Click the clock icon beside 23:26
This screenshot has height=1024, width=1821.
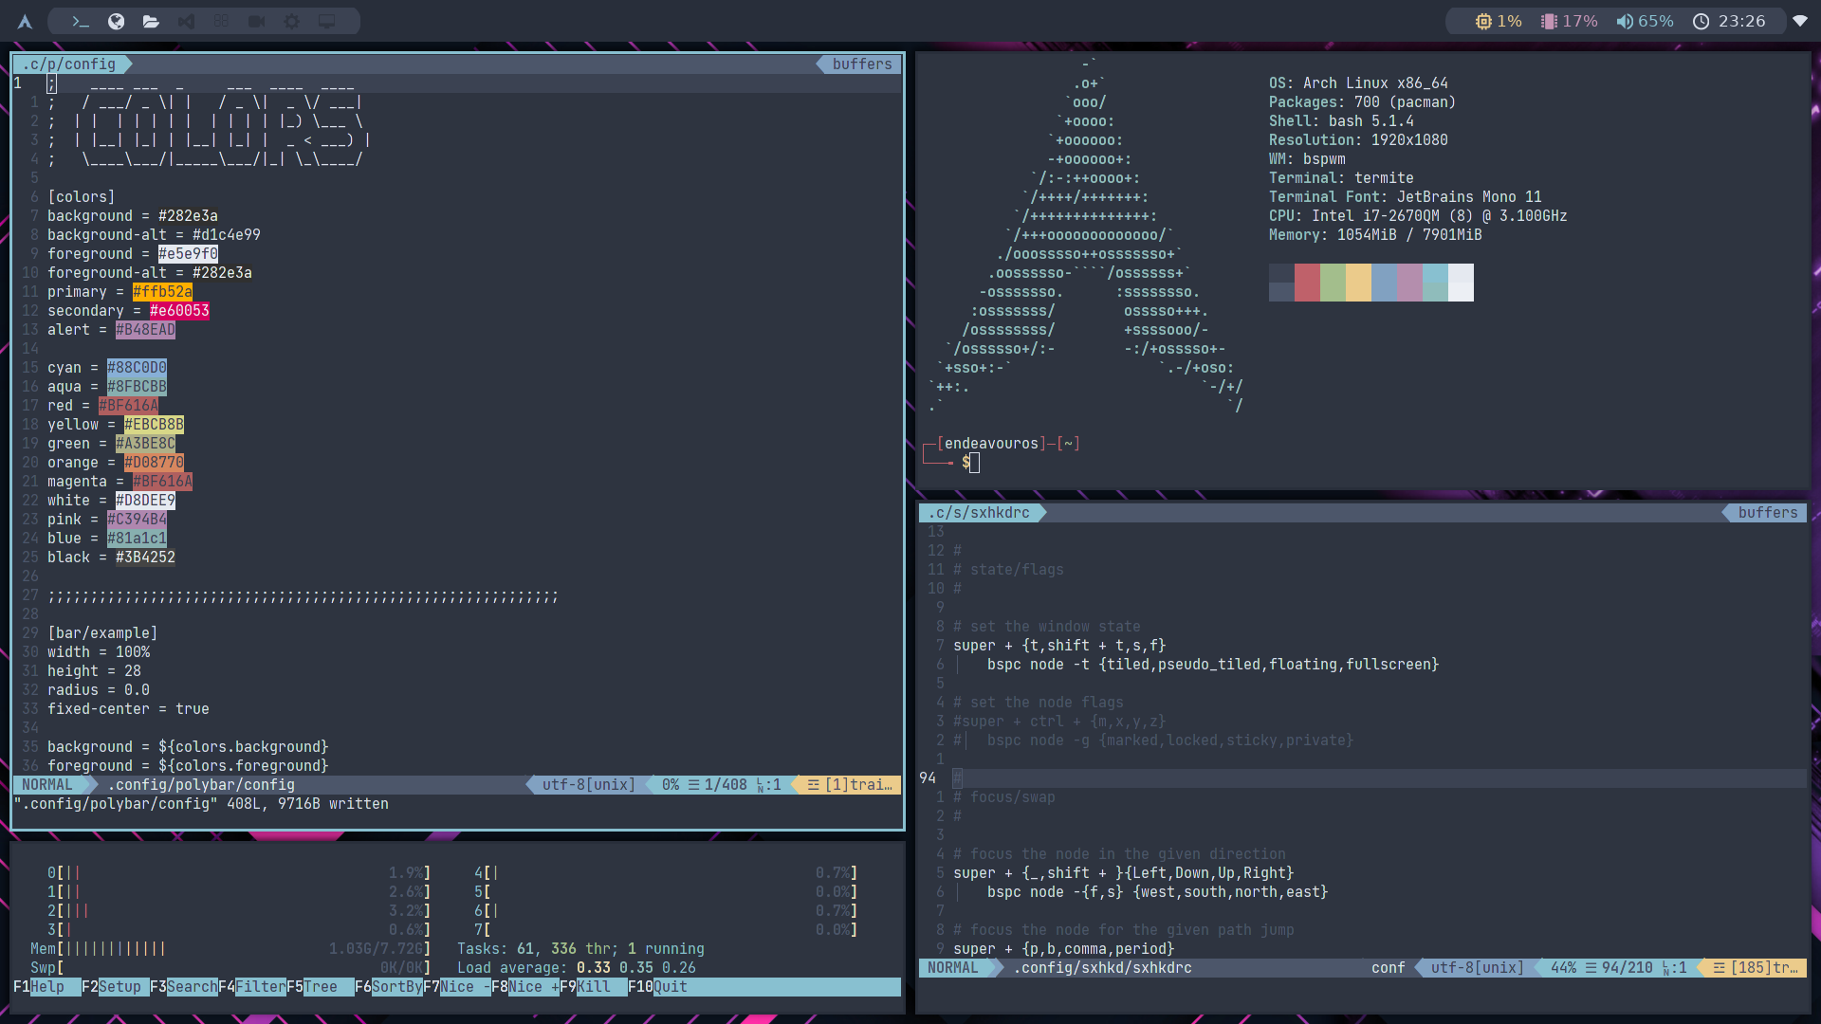tap(1701, 21)
